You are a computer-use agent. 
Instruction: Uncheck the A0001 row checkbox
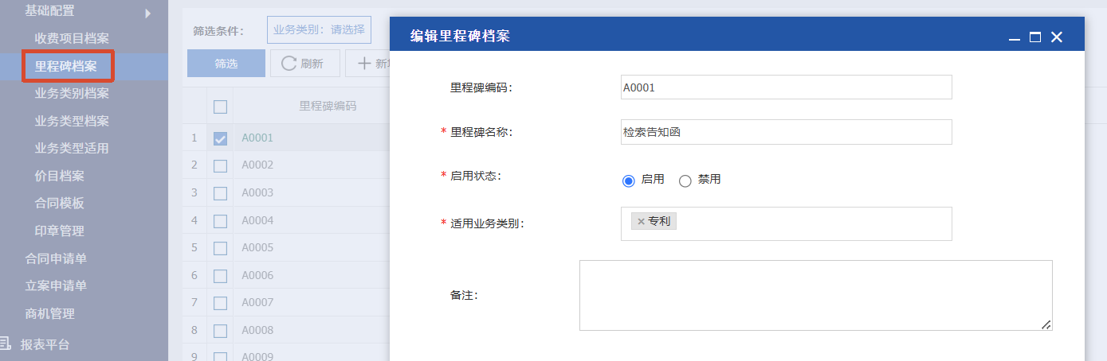coord(221,138)
